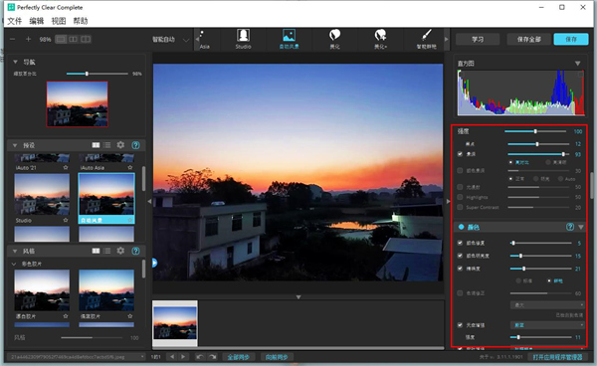The height and width of the screenshot is (366, 597).
Task: Toggle the 颜色 section blue enable dot
Action: pos(461,227)
